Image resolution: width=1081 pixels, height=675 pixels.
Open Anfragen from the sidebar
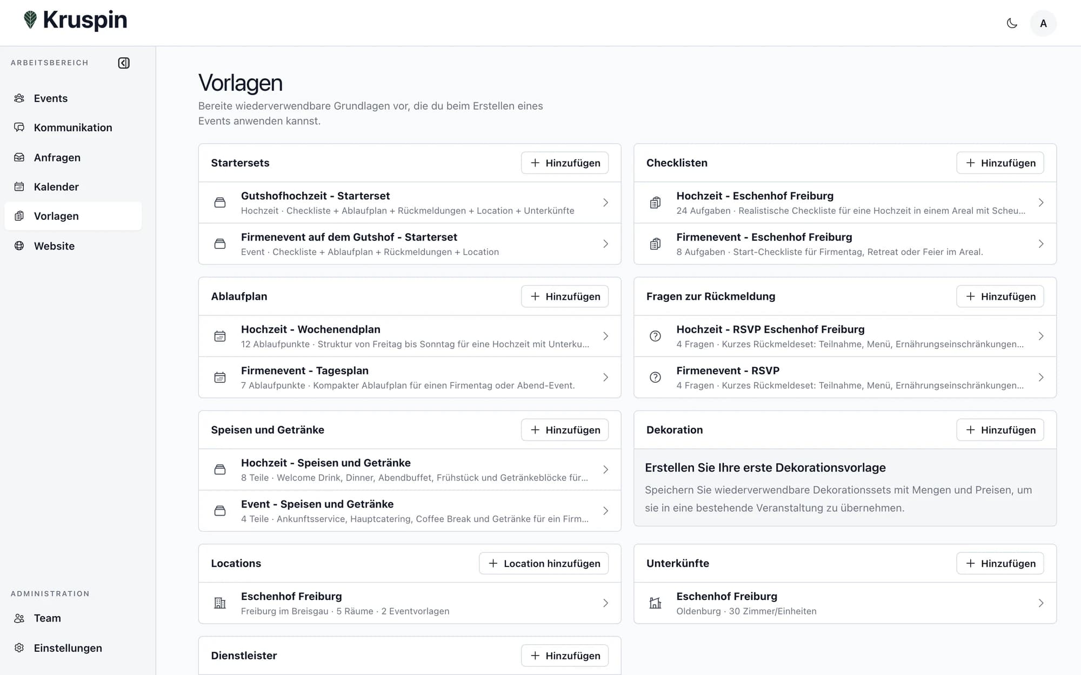(73, 157)
